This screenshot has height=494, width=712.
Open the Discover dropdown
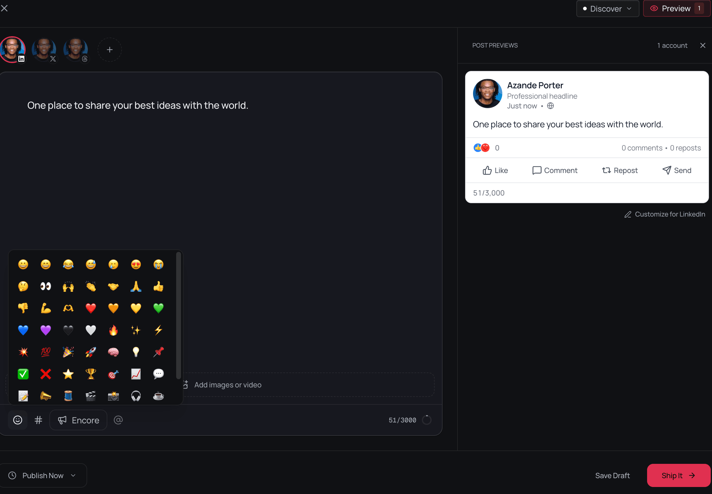tap(607, 8)
